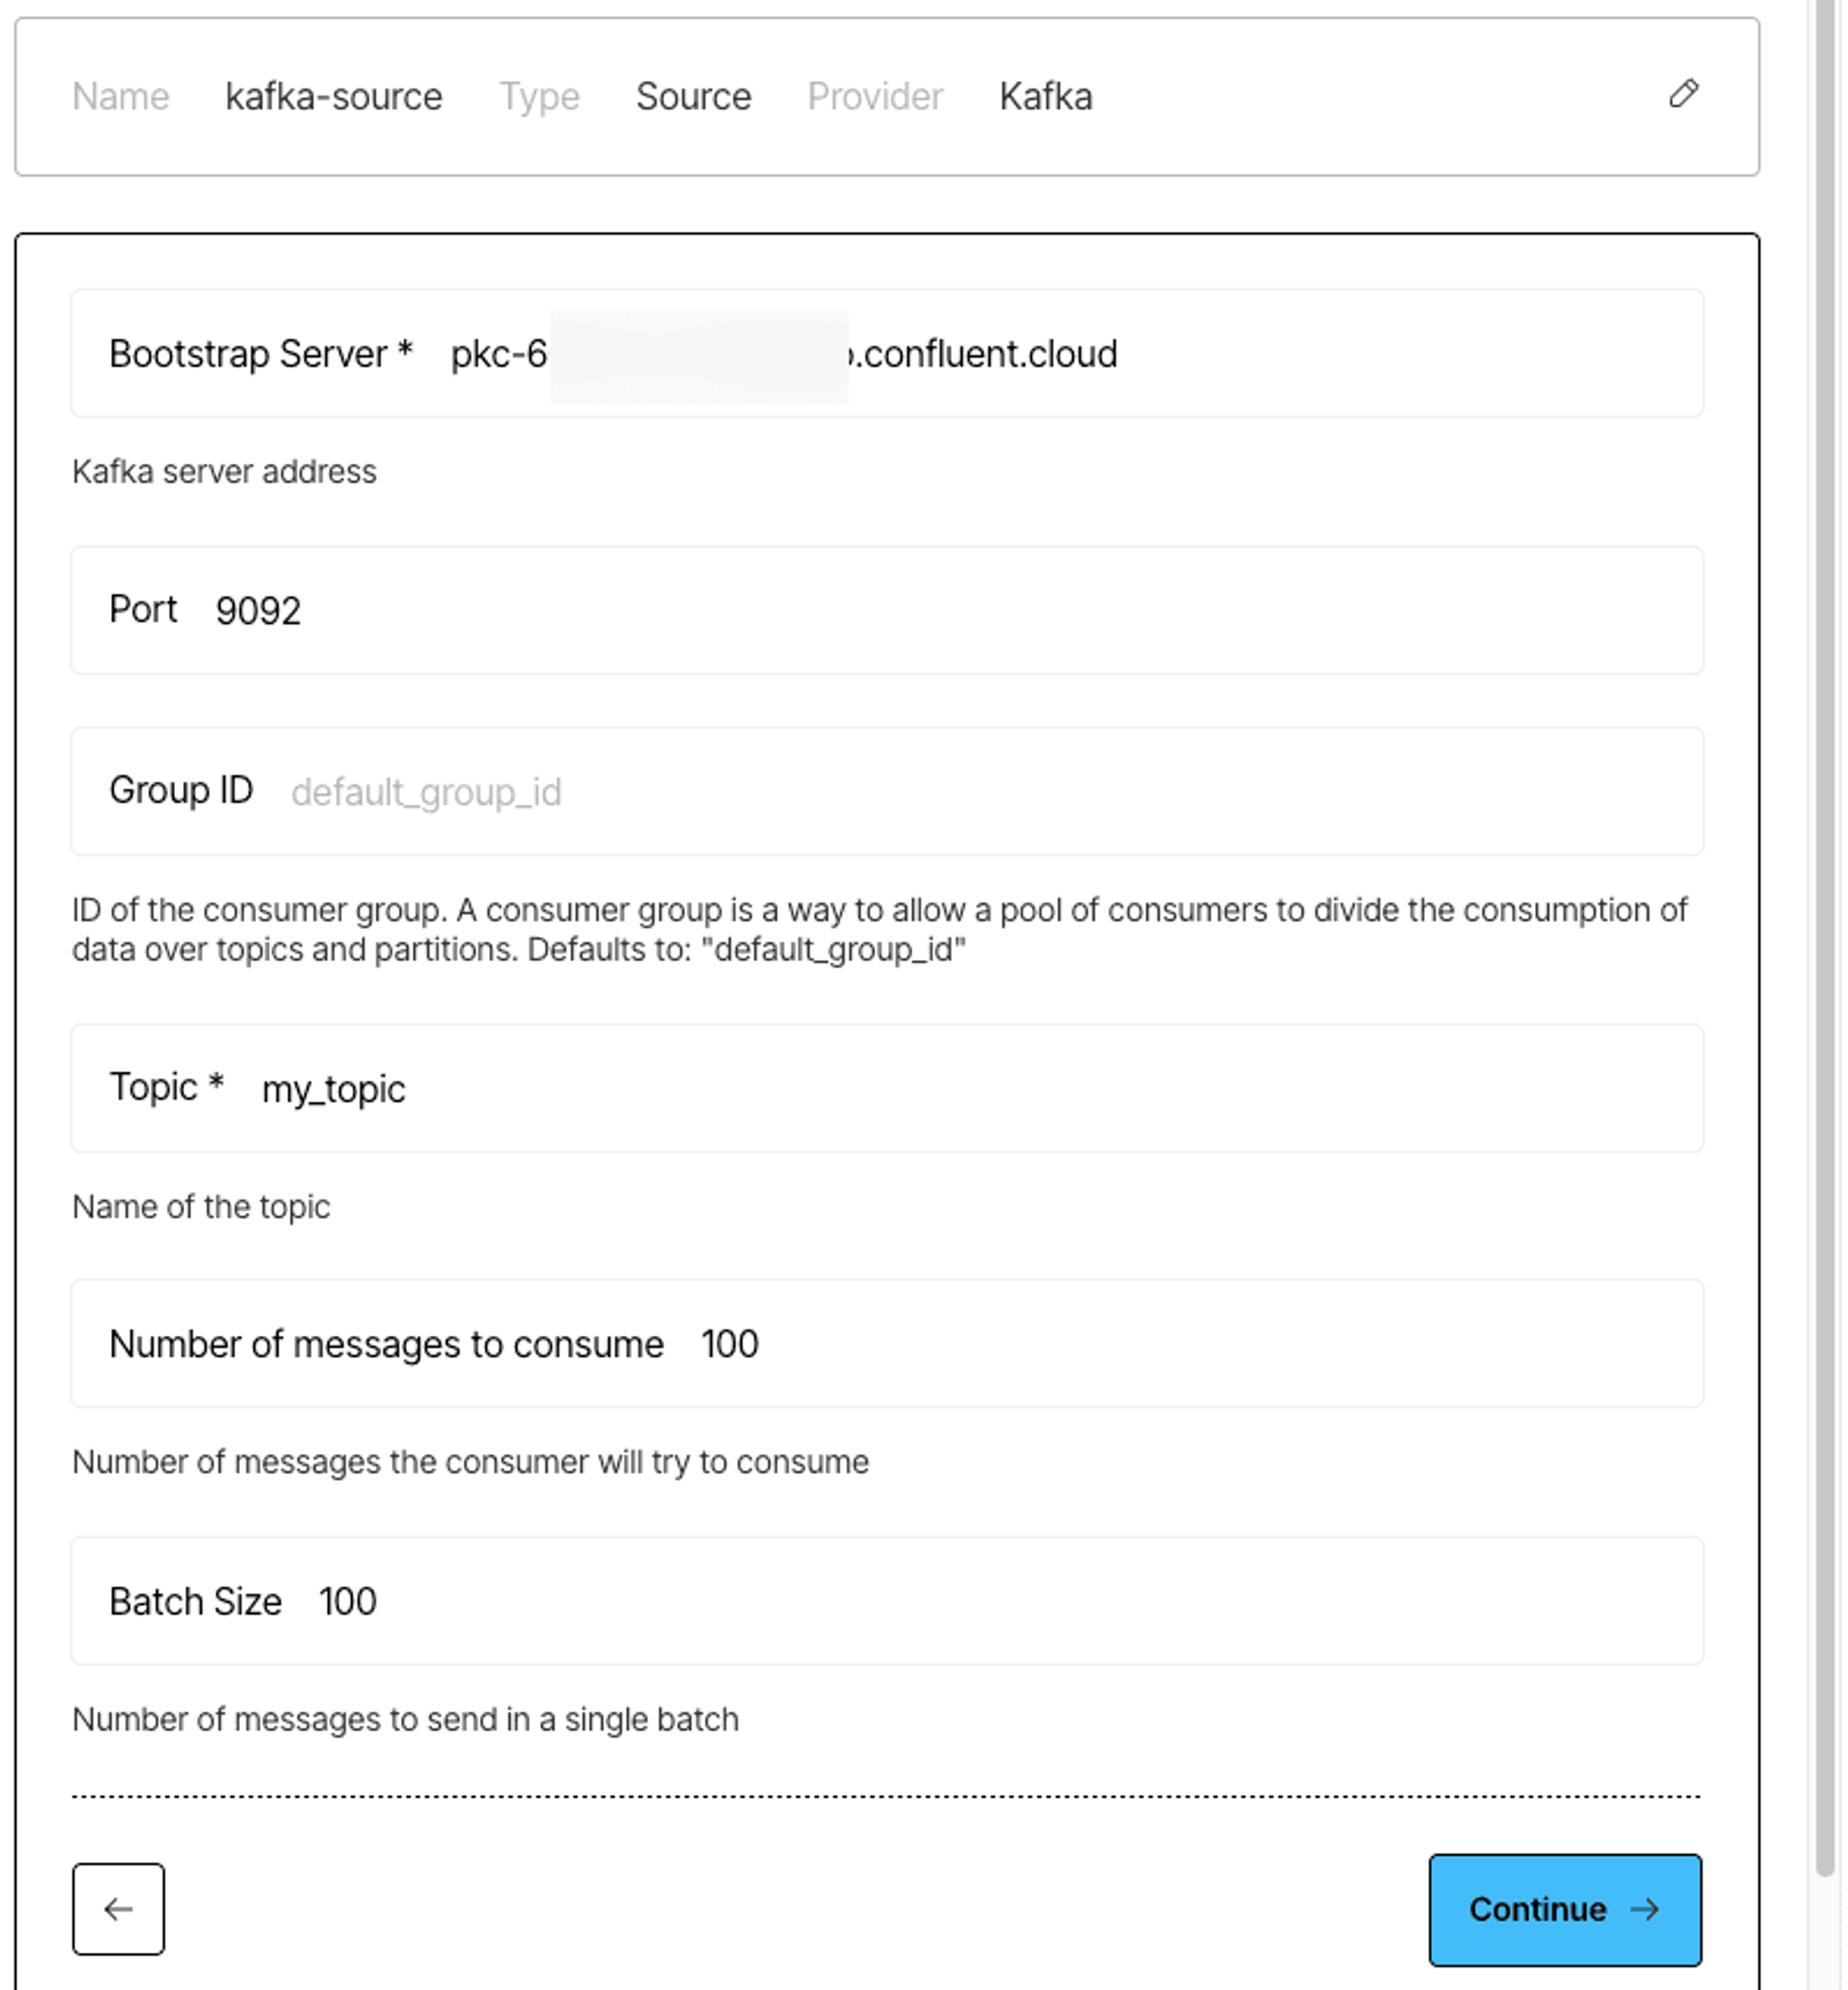Click the 'Provider' label in header

[x=875, y=97]
